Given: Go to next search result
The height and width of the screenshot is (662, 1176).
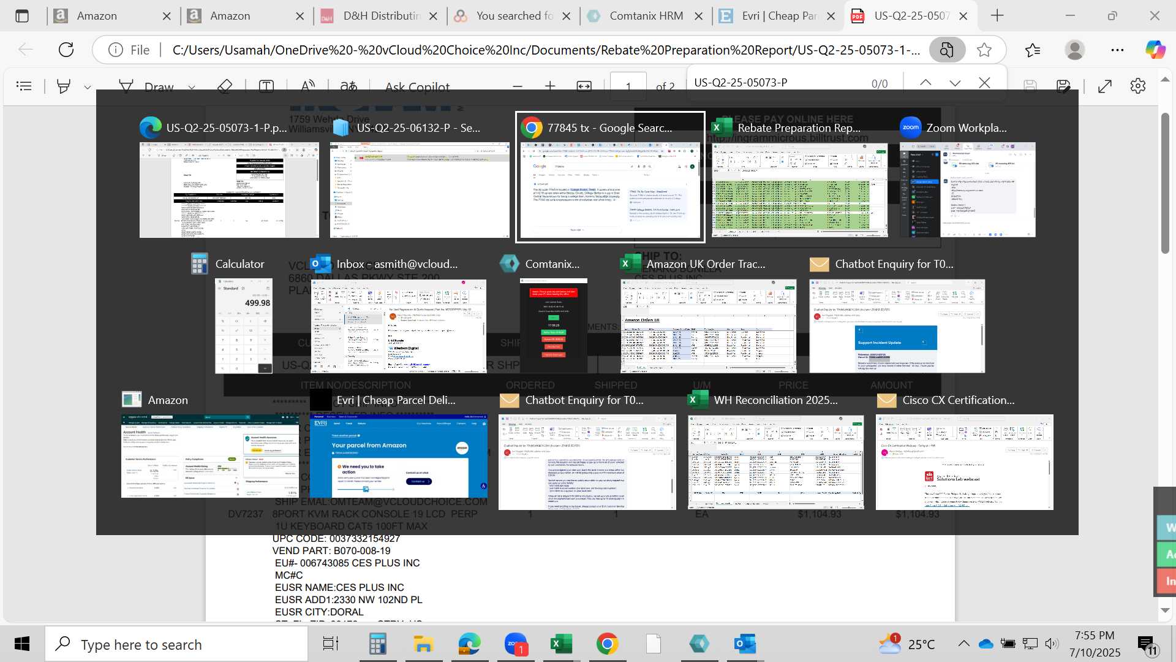Looking at the screenshot, I should point(955,83).
